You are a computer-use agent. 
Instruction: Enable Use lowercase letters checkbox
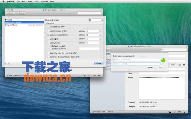pos(48,31)
